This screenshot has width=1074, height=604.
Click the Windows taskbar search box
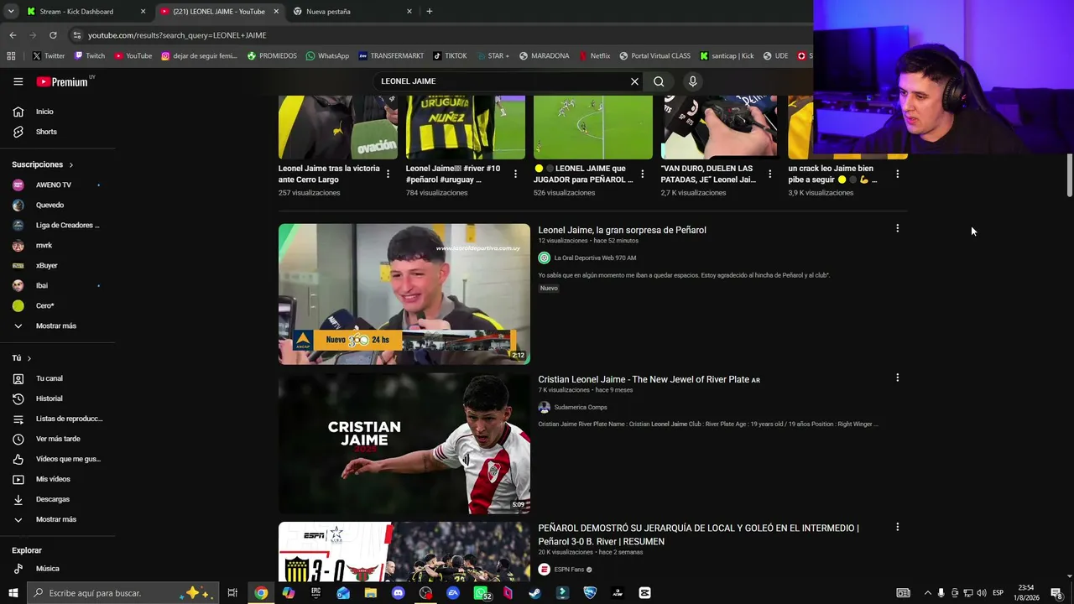coord(123,593)
